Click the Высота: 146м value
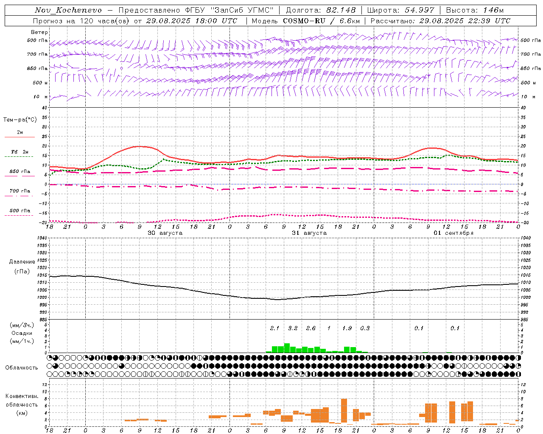Viewport: 543px width, 434px height. click(475, 10)
